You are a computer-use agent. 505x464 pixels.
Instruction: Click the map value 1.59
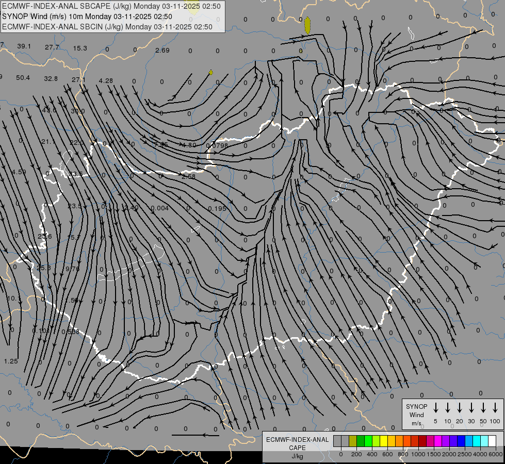72,301
